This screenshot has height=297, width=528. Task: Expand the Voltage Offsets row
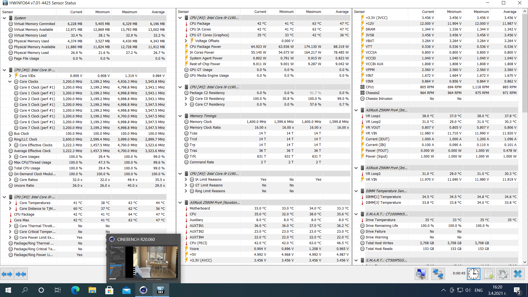(x=186, y=41)
